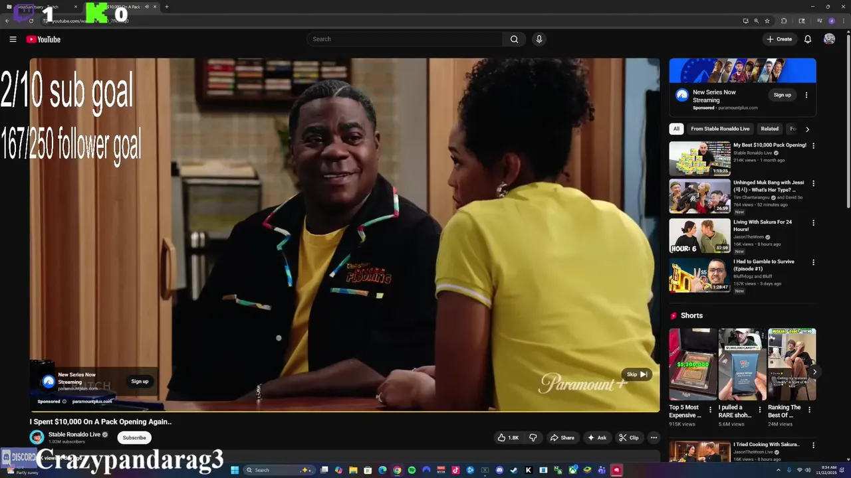
Task: Open My Best $10,000 Pack Opening thumbnail
Action: point(699,159)
